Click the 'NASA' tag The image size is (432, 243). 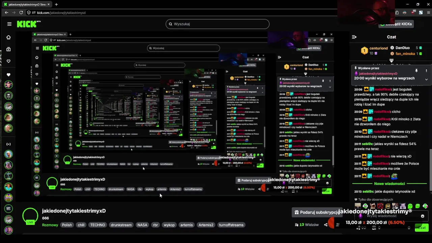[x=142, y=225]
